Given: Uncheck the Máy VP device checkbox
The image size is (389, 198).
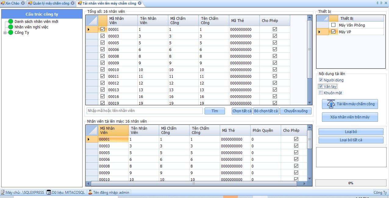Looking at the screenshot, I should (333, 32).
